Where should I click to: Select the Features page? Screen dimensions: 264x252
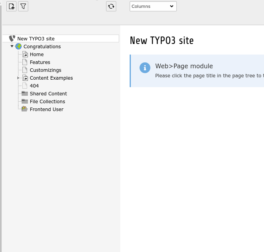pos(40,62)
